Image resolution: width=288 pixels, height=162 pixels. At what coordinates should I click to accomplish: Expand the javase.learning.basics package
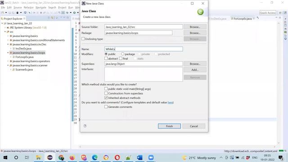point(8,36)
